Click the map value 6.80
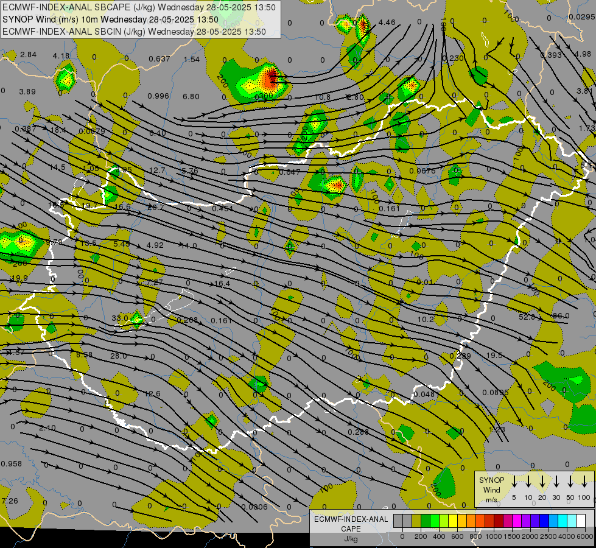596x548 pixels. (191, 97)
